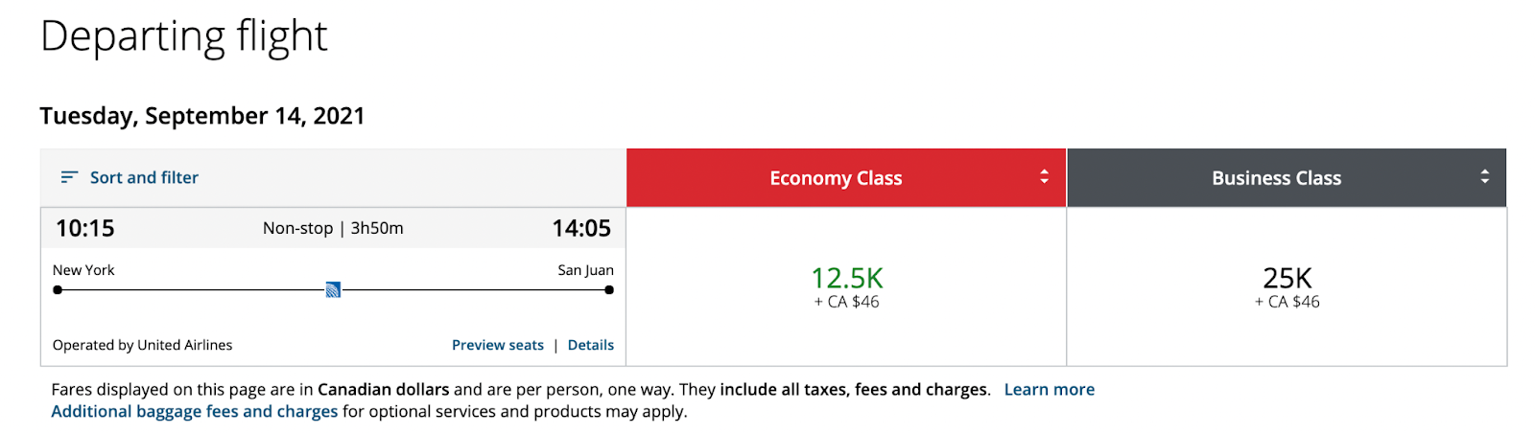Screen dimensions: 1535x433
Task: Click the San Juan destination dot on the route
Action: [x=609, y=290]
